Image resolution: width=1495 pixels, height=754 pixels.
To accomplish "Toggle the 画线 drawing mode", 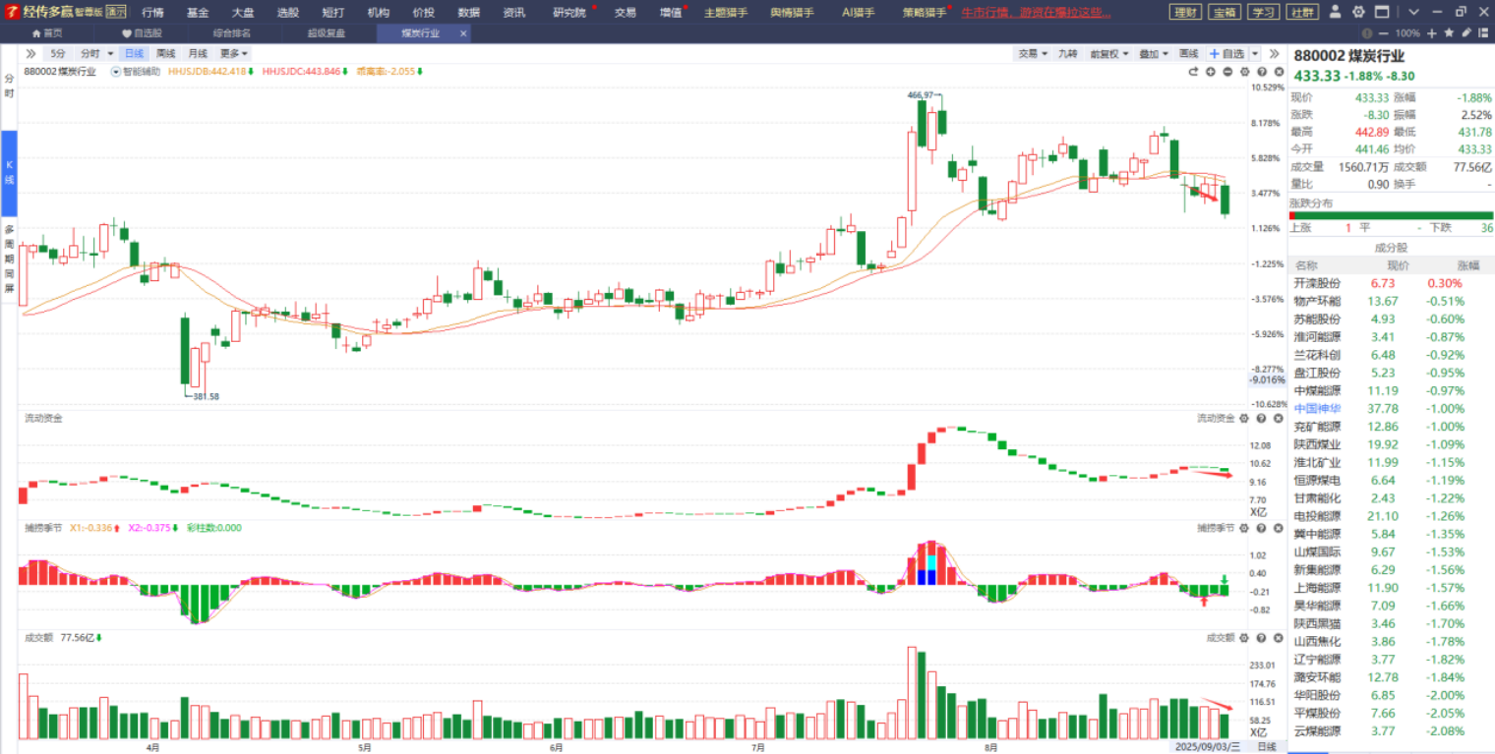I will 1188,53.
